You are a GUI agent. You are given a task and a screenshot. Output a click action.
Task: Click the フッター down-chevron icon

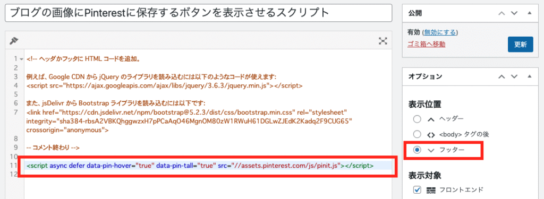tap(431, 150)
